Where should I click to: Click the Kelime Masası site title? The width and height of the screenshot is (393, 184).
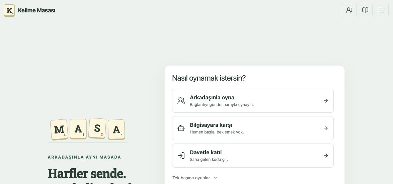click(36, 10)
